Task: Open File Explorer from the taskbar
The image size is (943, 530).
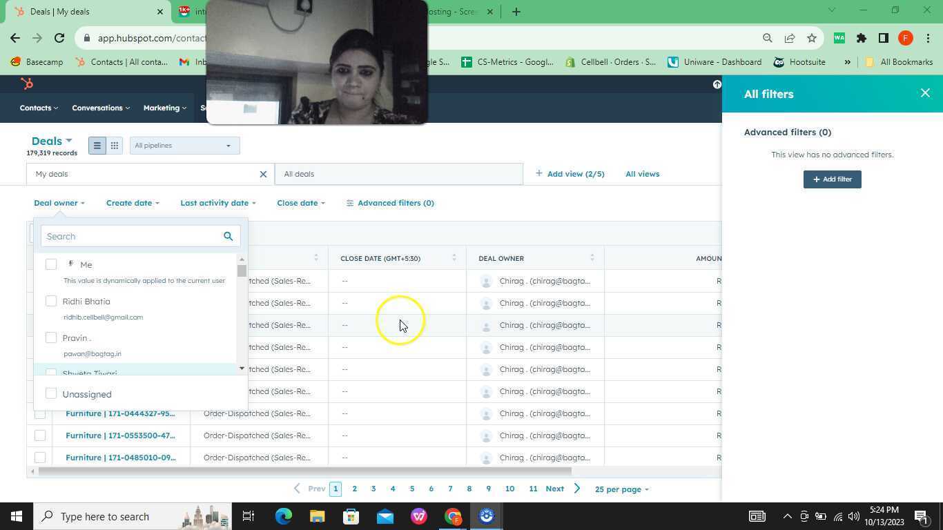Action: tap(317, 516)
